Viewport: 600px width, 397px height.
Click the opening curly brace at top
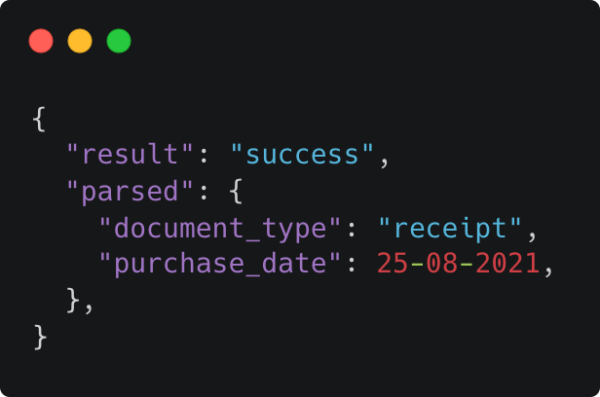pos(39,120)
